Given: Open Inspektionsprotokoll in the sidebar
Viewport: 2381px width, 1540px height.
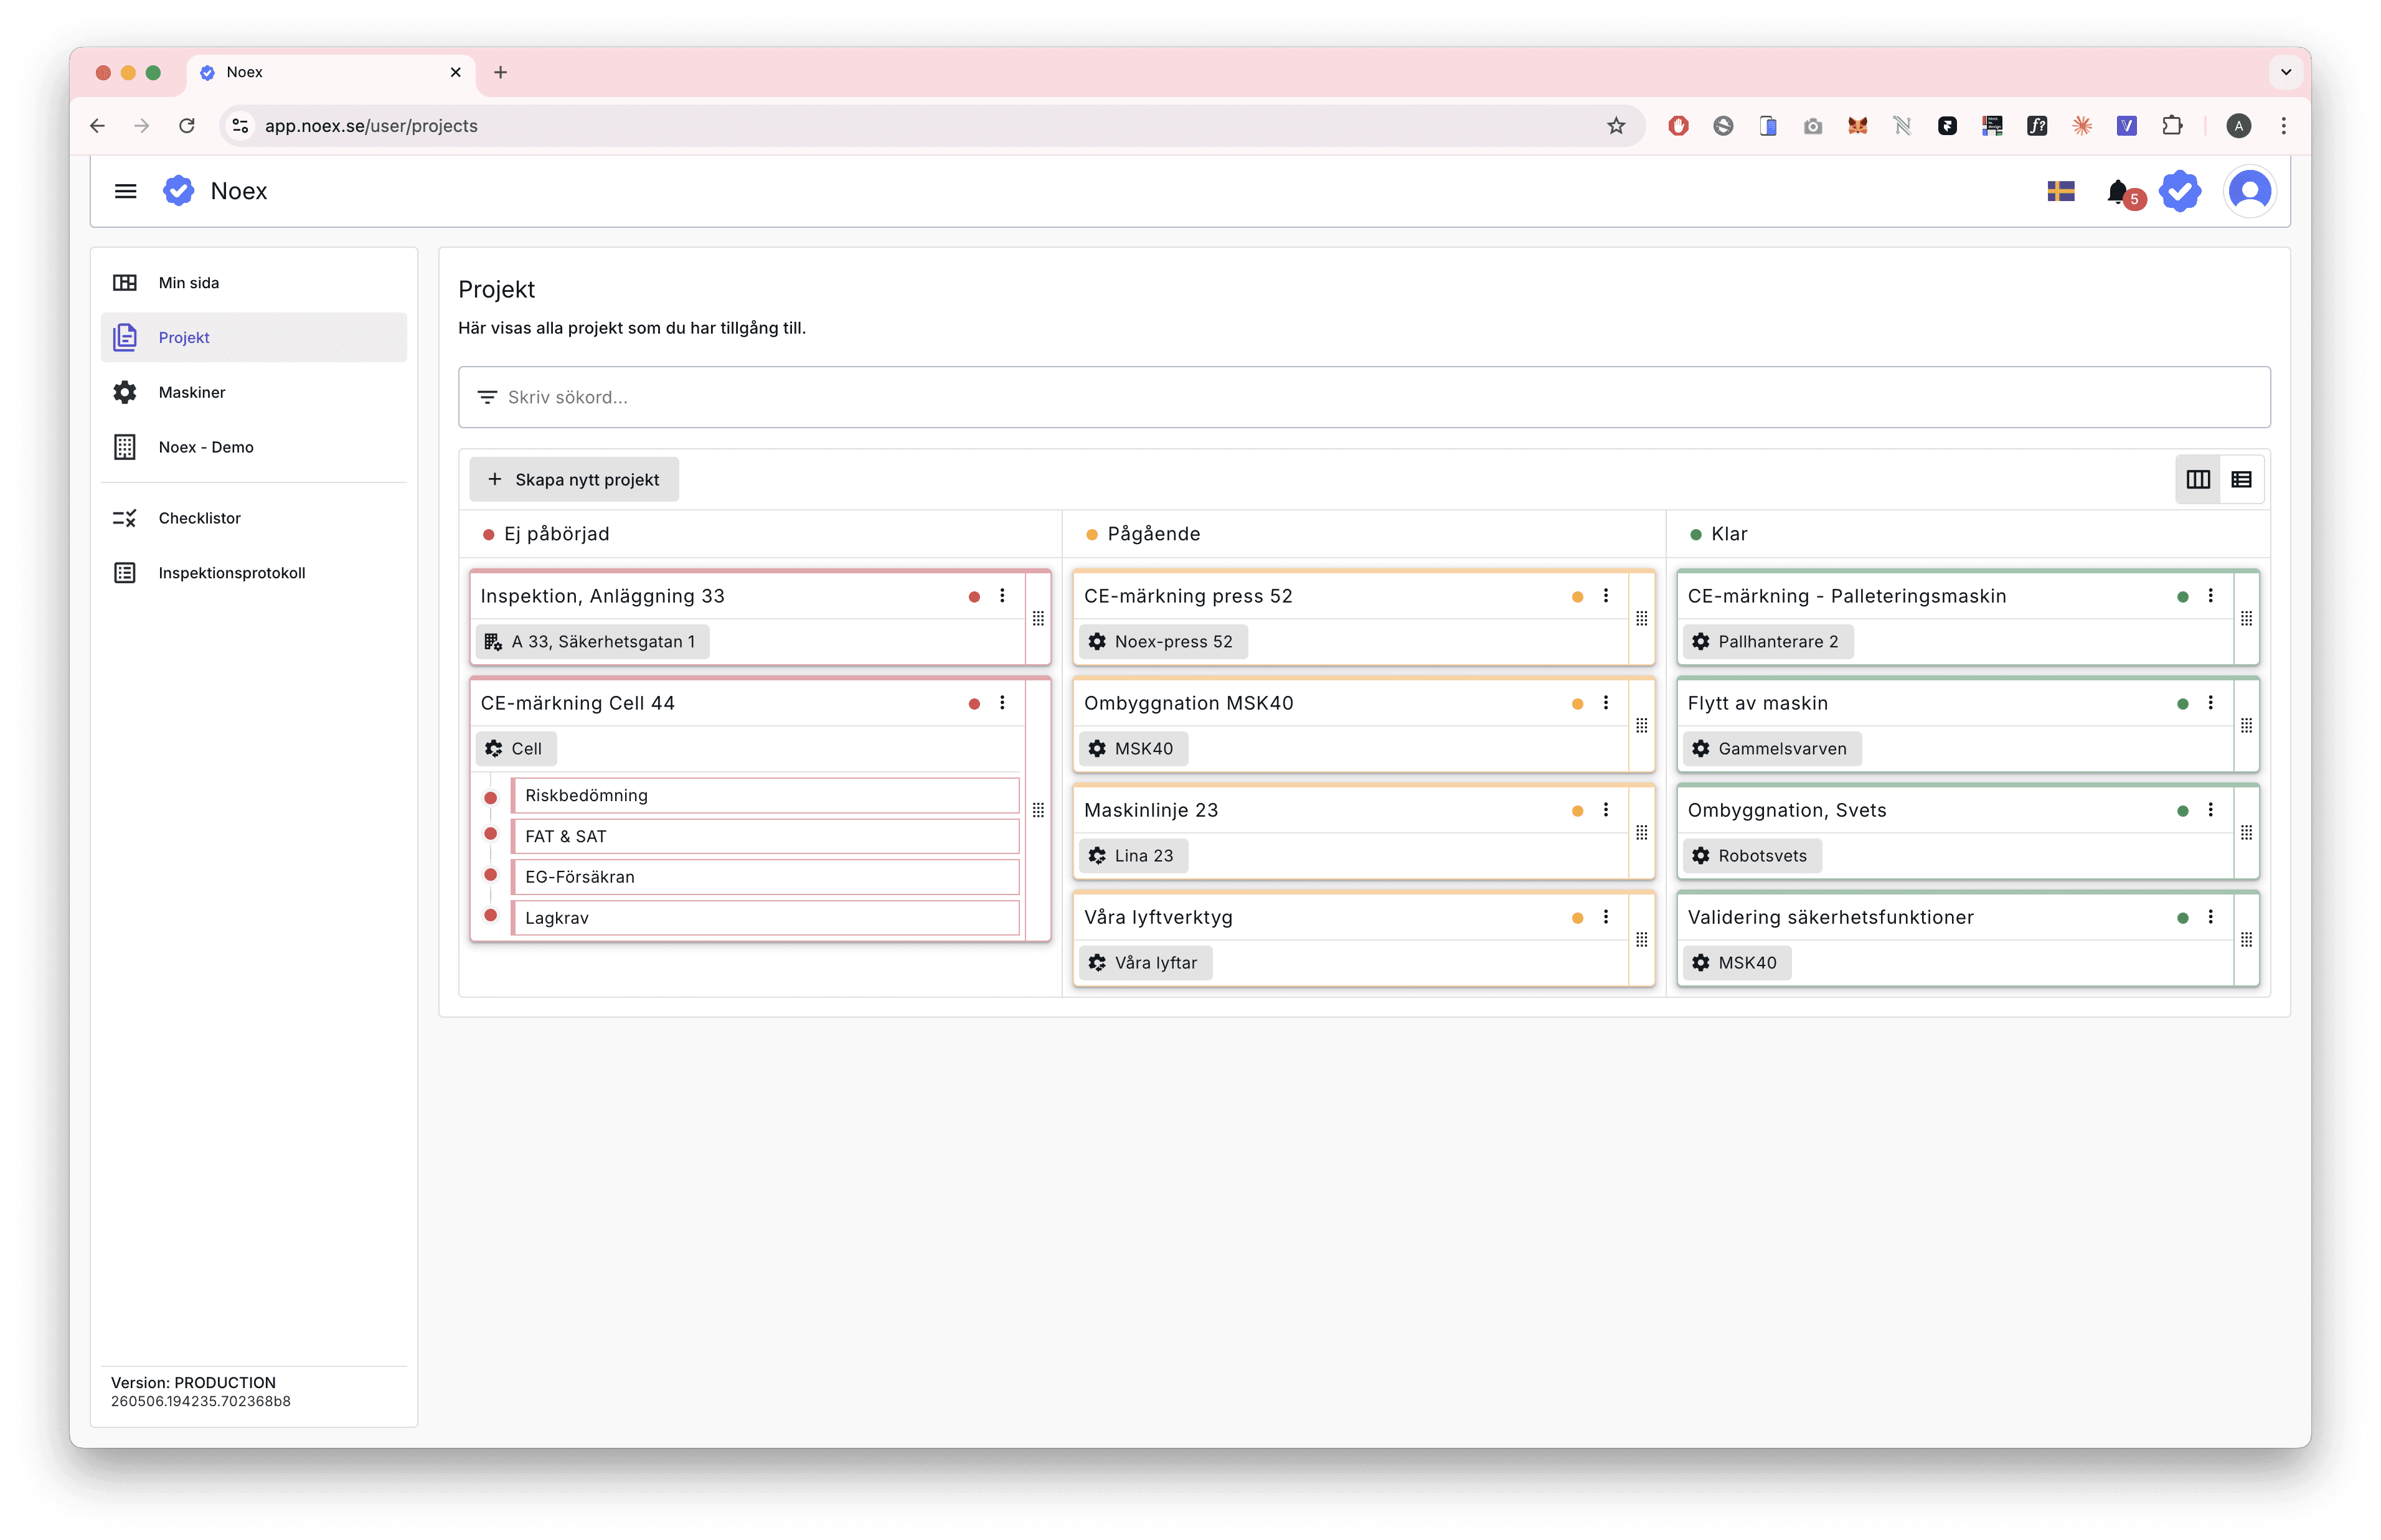Looking at the screenshot, I should click(254, 573).
